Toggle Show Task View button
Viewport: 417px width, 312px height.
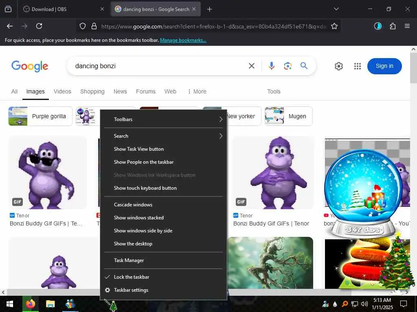click(x=163, y=149)
